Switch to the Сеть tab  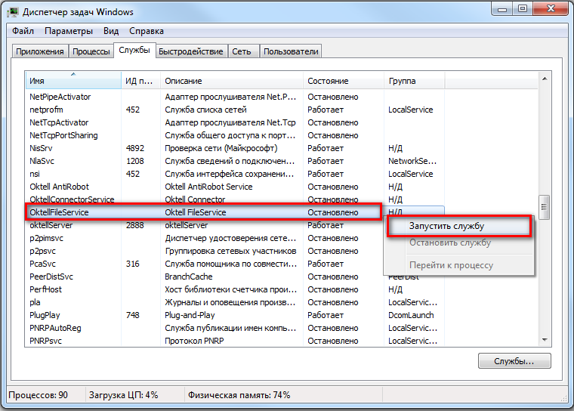pyautogui.click(x=242, y=51)
